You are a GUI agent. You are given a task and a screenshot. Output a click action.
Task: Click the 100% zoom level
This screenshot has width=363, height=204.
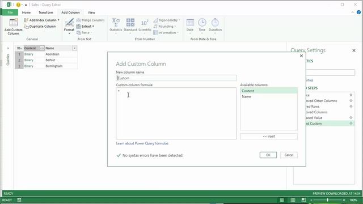(x=353, y=200)
